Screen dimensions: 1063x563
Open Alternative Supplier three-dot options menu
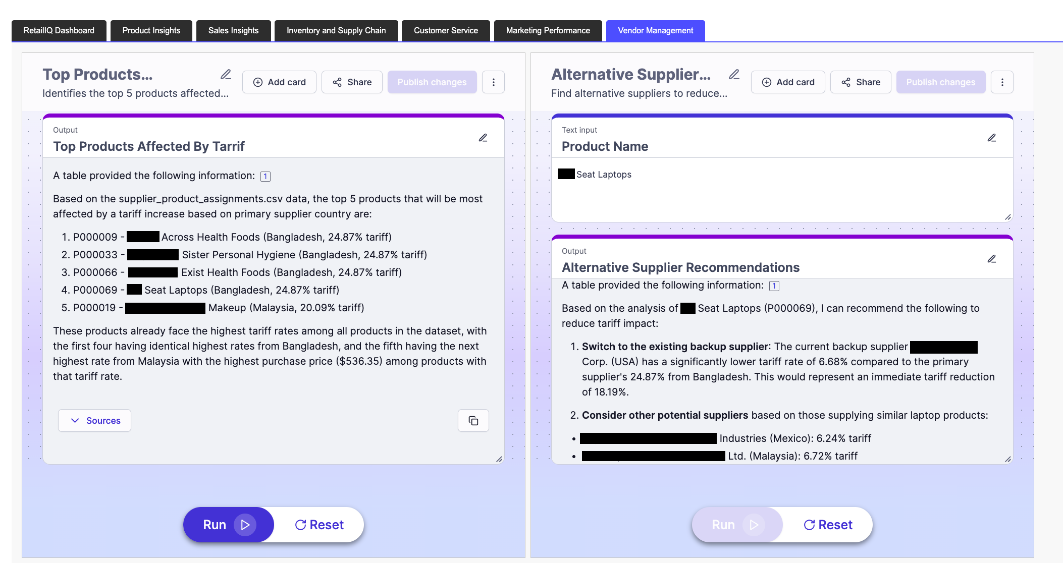click(1002, 82)
